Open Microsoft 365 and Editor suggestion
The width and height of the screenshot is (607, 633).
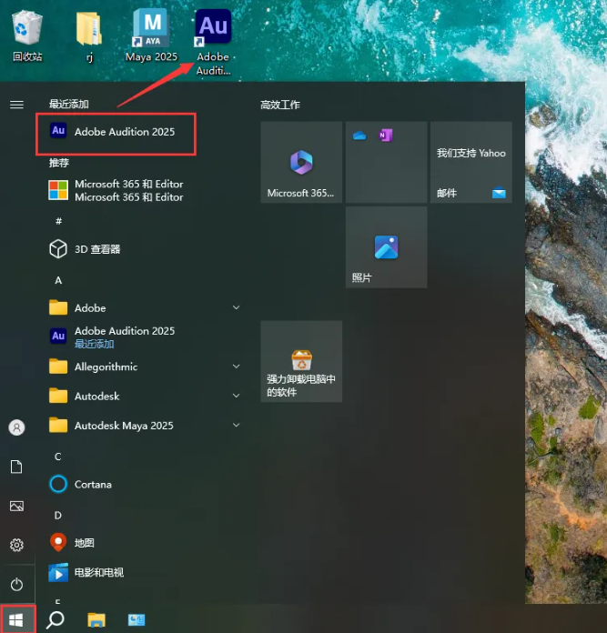[116, 191]
